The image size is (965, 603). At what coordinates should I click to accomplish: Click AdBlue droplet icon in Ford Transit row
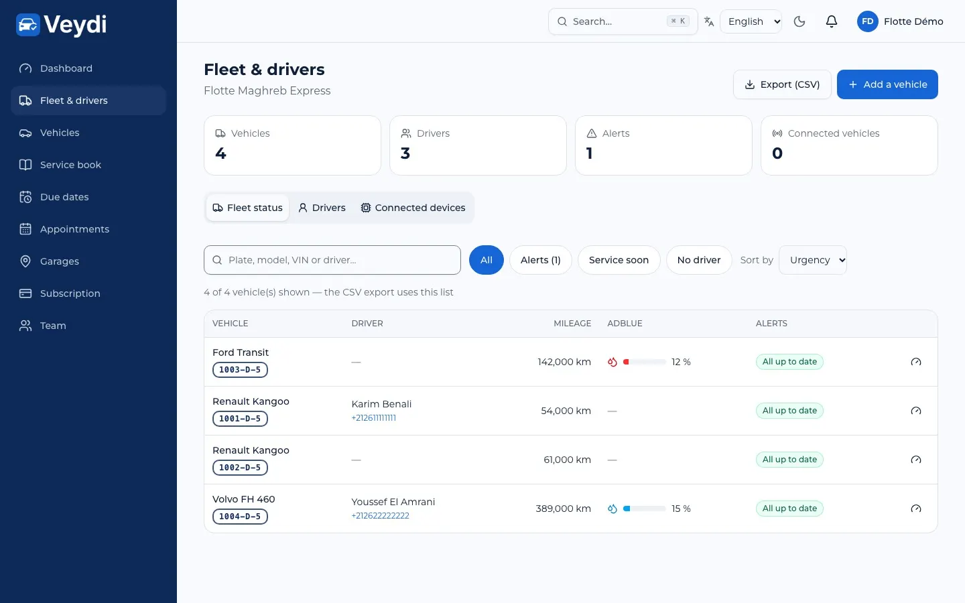point(613,362)
